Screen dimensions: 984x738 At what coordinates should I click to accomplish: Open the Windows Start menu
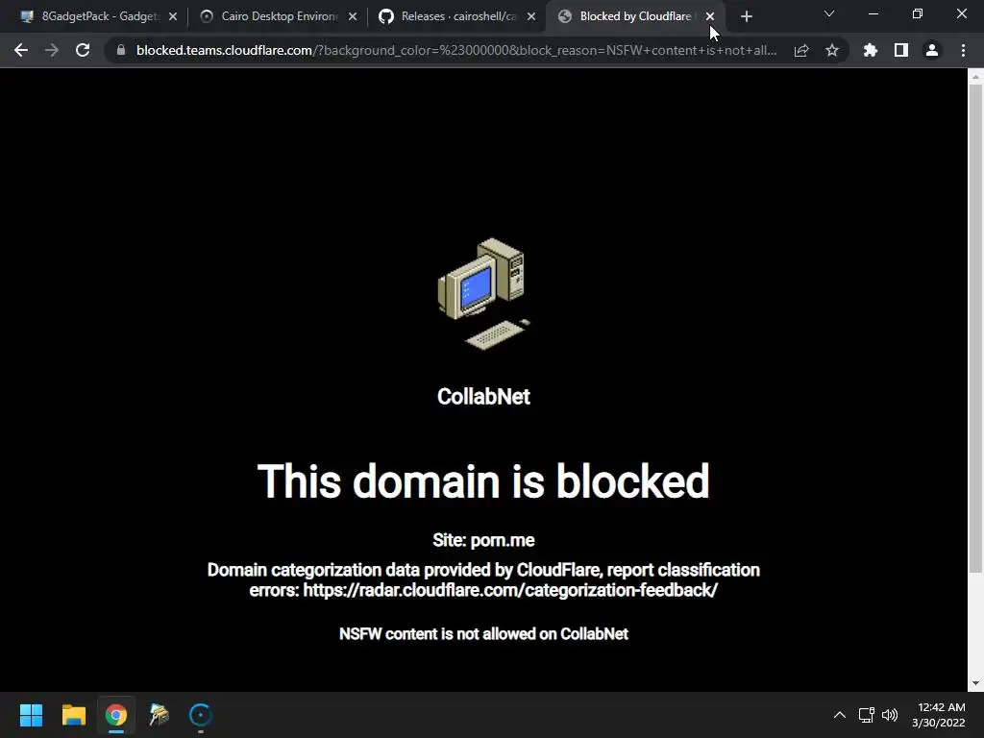31,715
